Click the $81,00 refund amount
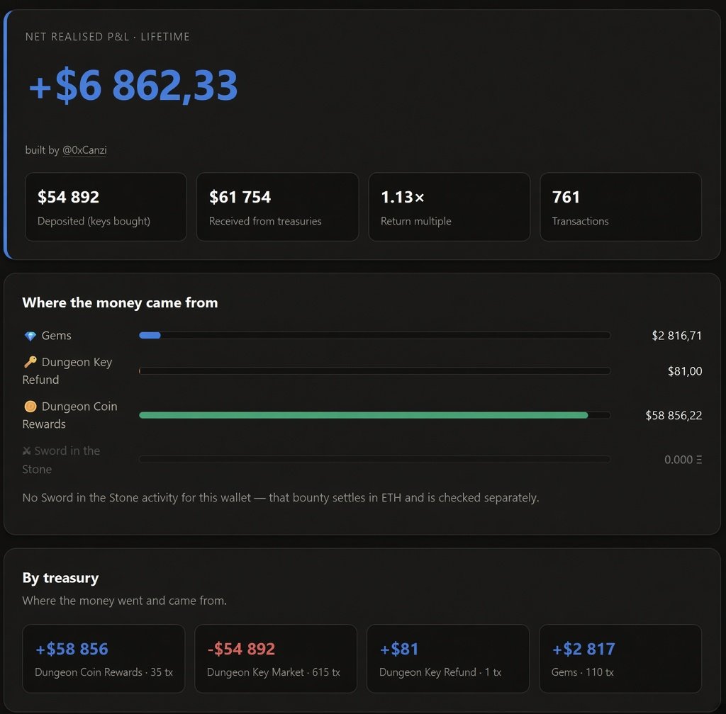 click(x=685, y=371)
